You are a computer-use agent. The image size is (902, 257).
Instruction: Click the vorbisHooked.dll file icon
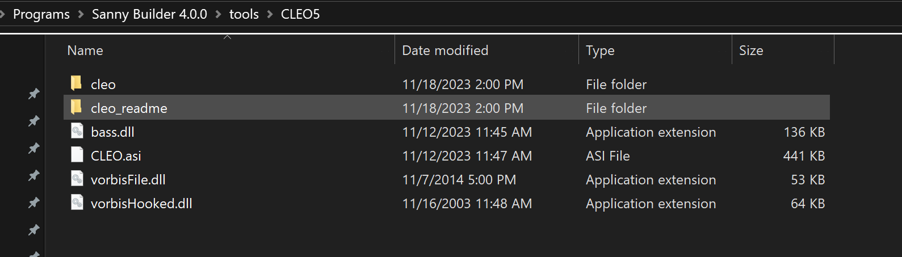click(x=77, y=203)
